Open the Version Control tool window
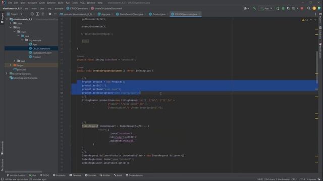Screen dimensions: 323x181 coord(16,175)
